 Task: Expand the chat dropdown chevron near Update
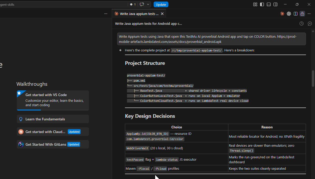tap(148, 4)
